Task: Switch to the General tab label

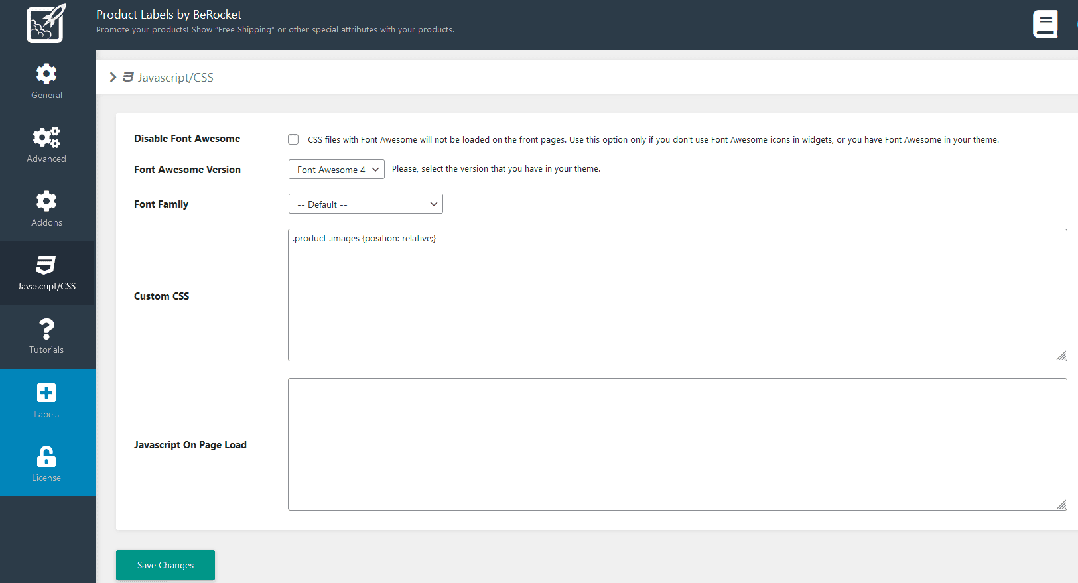Action: 46,96
